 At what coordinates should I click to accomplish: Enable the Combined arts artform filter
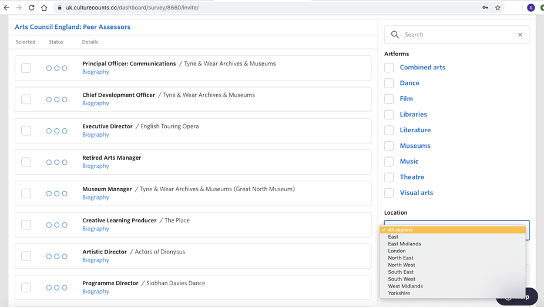[x=389, y=68]
